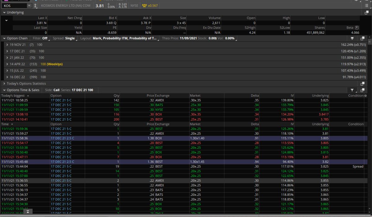The width and height of the screenshot is (372, 217).
Task: Collapse the underlying quote row with the chevron
Action: 7,20
